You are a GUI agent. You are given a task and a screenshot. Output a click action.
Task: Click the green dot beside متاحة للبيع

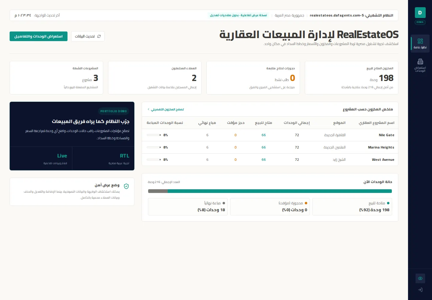[388, 203]
